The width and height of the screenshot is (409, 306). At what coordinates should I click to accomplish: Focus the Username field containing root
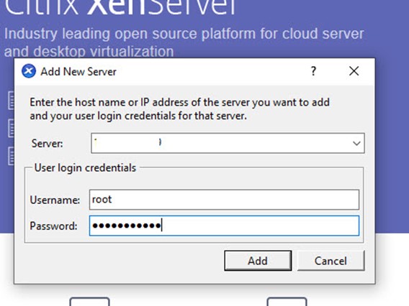pos(224,200)
